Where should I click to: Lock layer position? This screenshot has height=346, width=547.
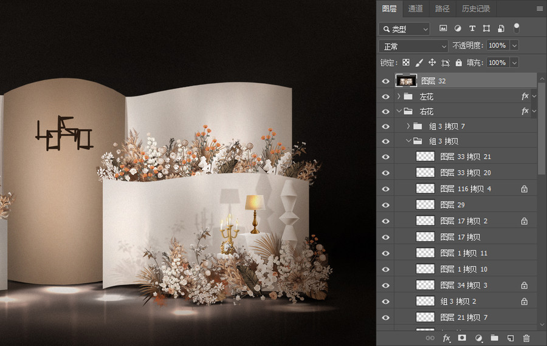[432, 63]
